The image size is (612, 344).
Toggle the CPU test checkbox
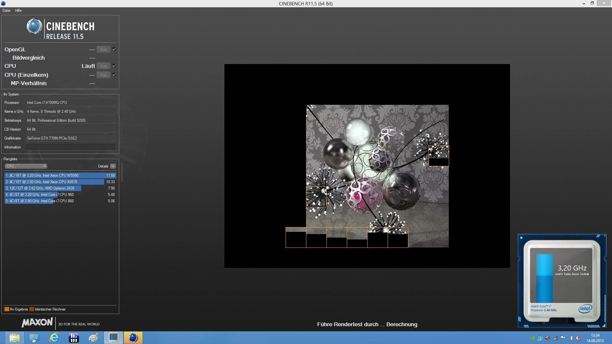click(x=114, y=66)
